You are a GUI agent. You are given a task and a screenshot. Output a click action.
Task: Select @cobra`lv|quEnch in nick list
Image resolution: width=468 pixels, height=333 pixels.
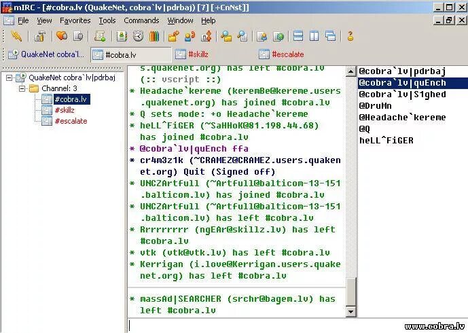tap(413, 83)
